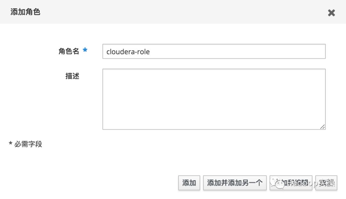
Task: Click the asterisk beside the 必需字段 note
Action: 11,144
